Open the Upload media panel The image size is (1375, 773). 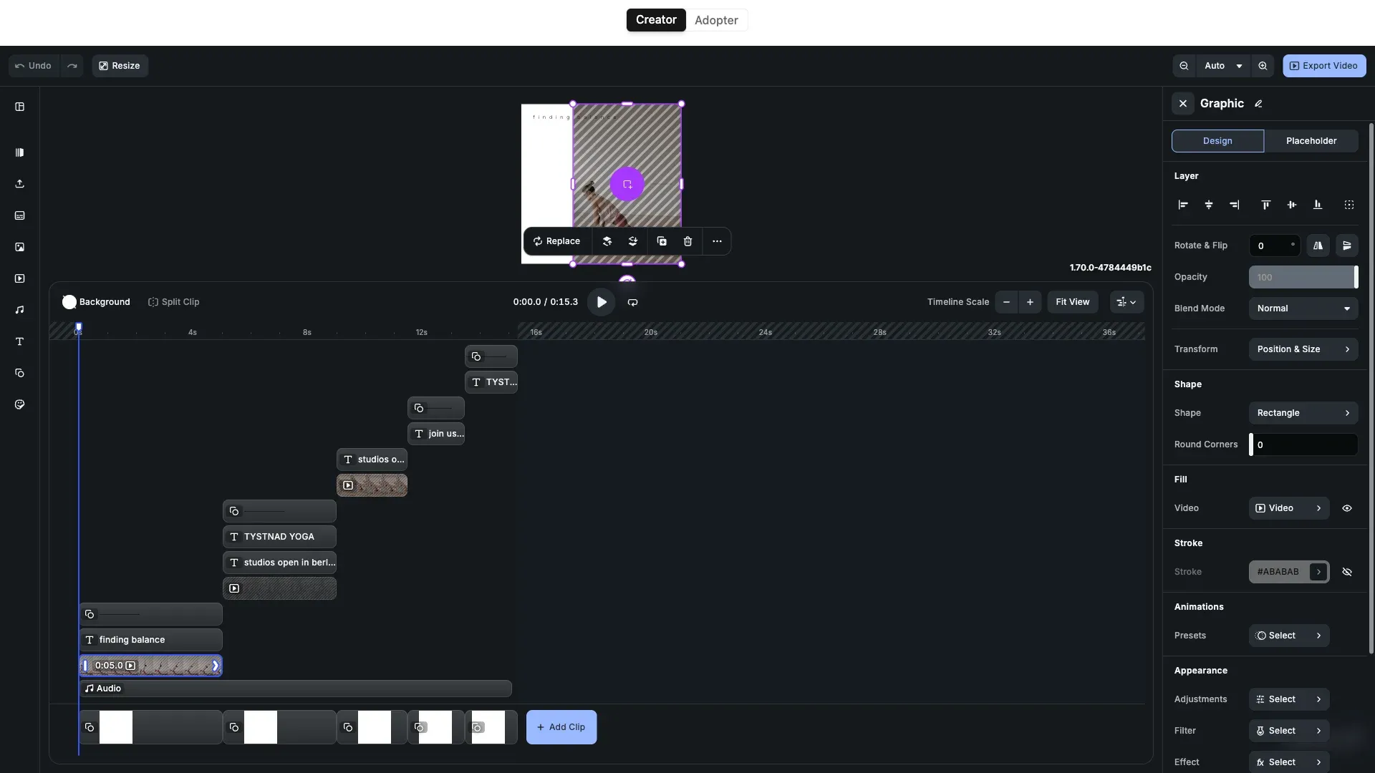(x=19, y=184)
